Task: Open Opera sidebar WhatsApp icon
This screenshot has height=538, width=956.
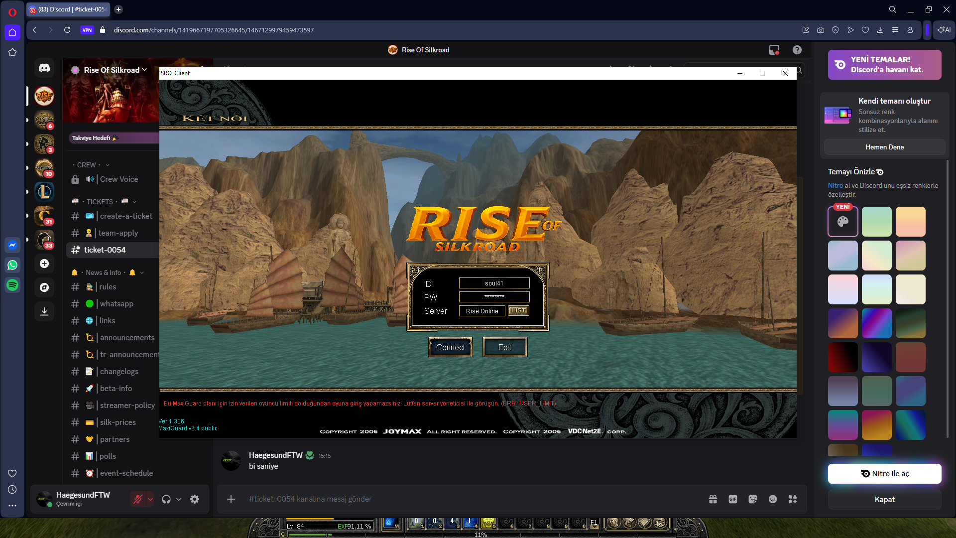Action: (x=12, y=265)
